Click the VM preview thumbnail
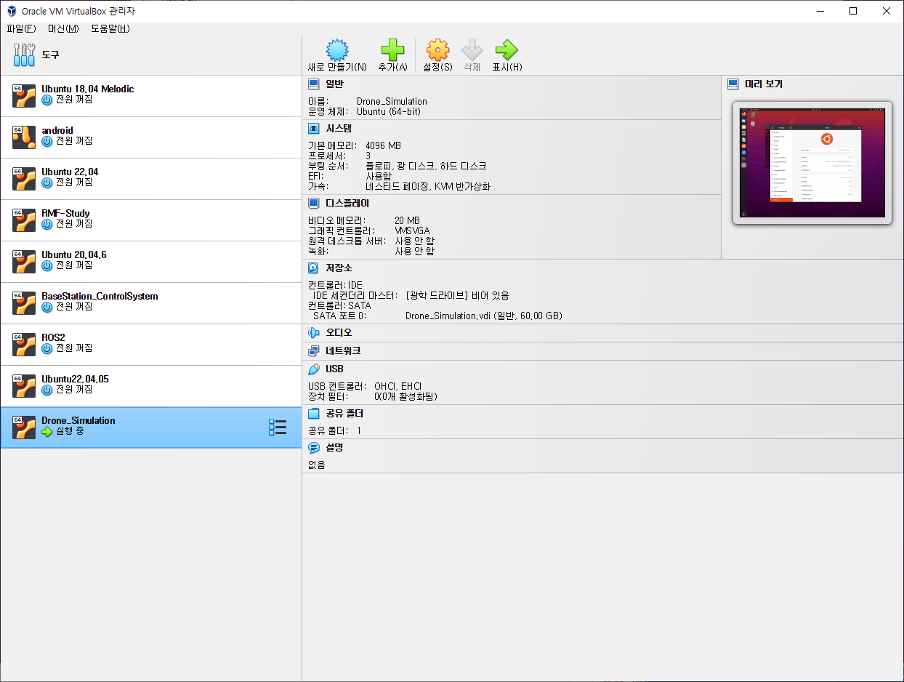This screenshot has width=904, height=682. tap(812, 163)
